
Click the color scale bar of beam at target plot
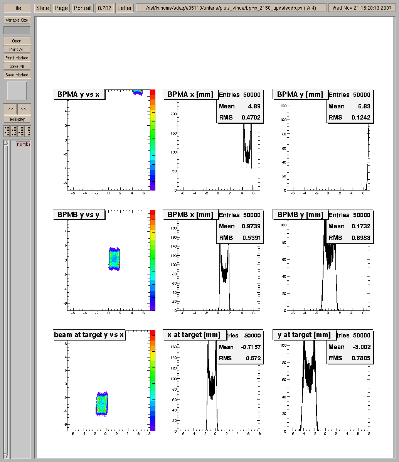pos(153,380)
